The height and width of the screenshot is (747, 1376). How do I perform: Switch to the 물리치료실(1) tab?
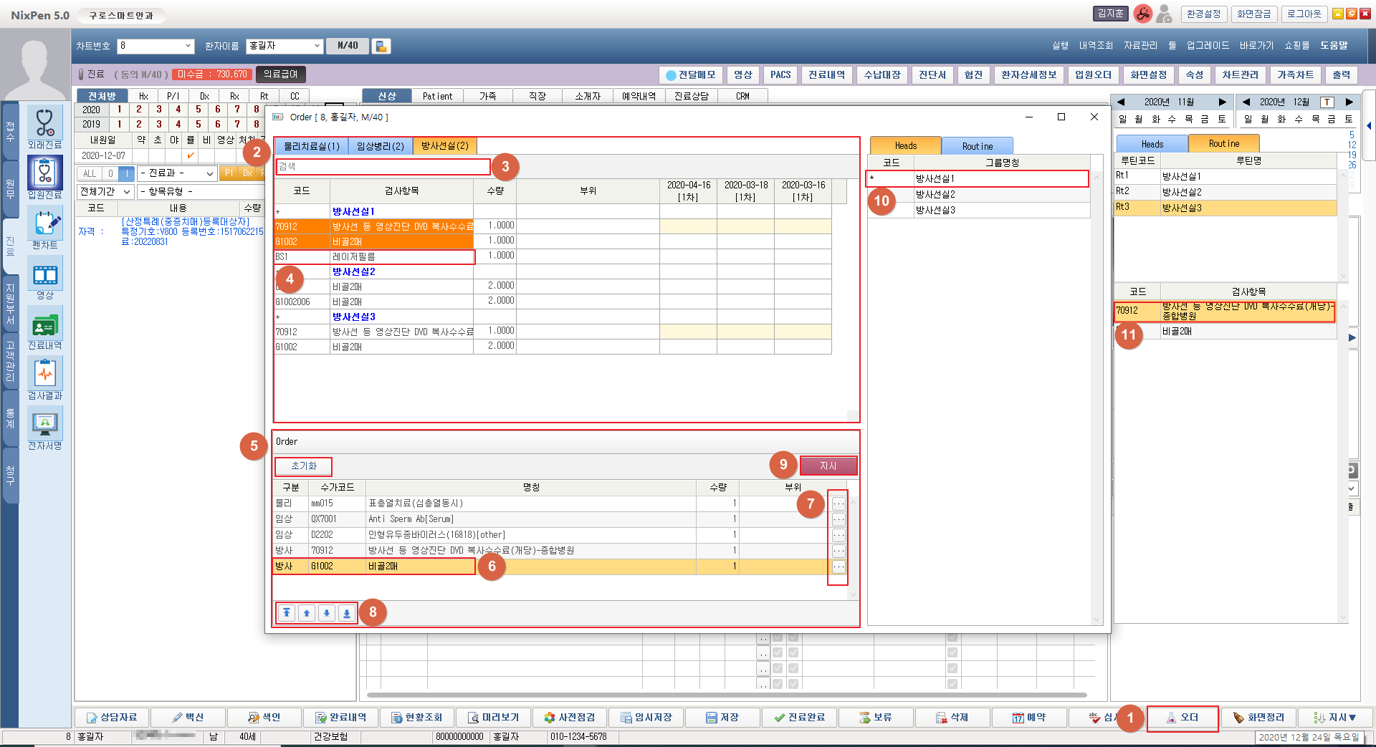[x=311, y=146]
